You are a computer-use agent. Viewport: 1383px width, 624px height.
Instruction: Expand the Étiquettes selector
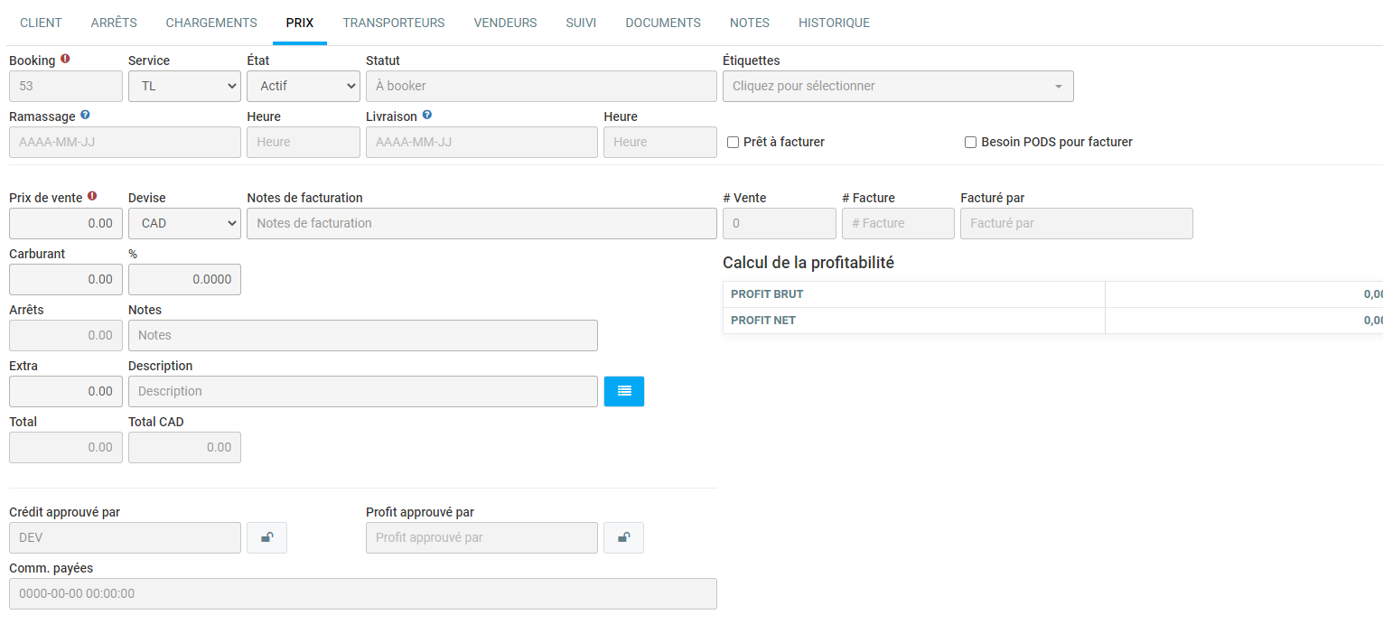897,86
